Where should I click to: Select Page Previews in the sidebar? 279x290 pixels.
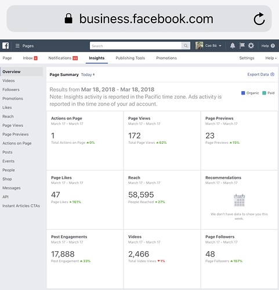pos(16,135)
